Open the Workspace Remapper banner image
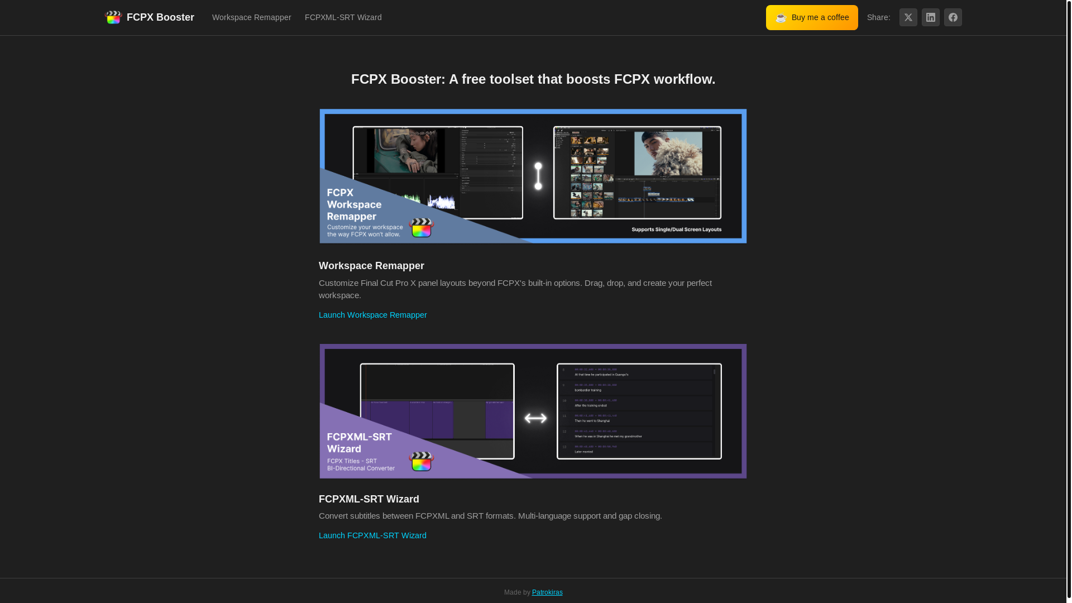This screenshot has width=1072, height=603. [533, 176]
